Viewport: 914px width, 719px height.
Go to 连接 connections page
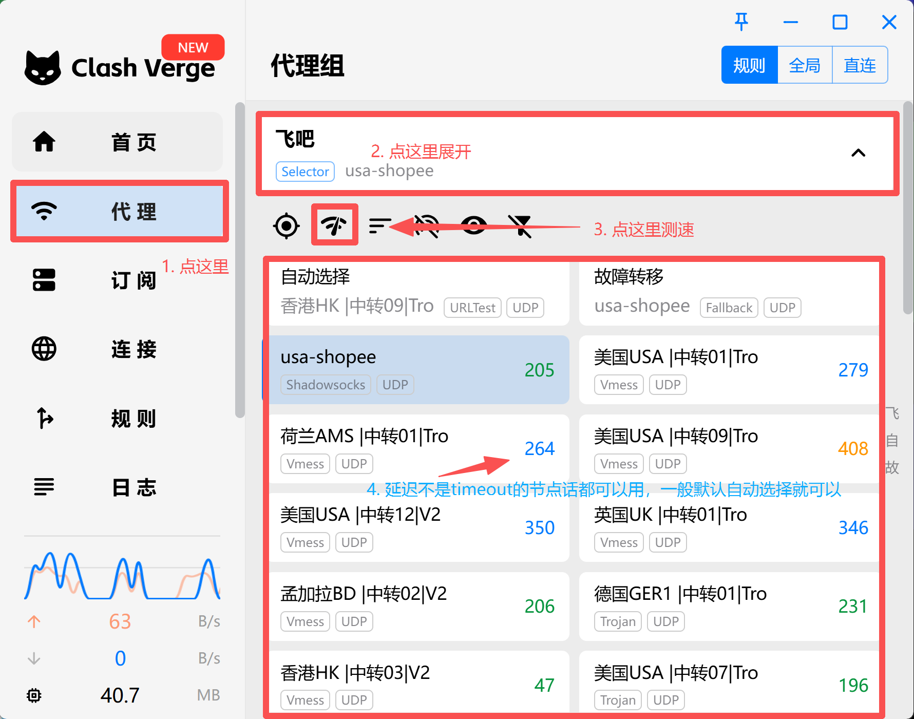(x=118, y=349)
